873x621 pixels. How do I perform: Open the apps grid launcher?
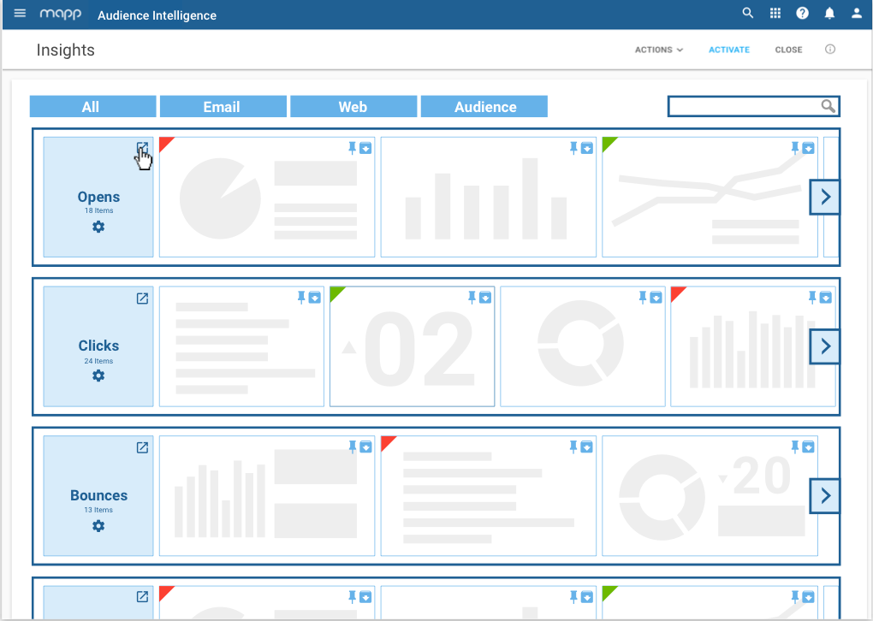coord(775,13)
